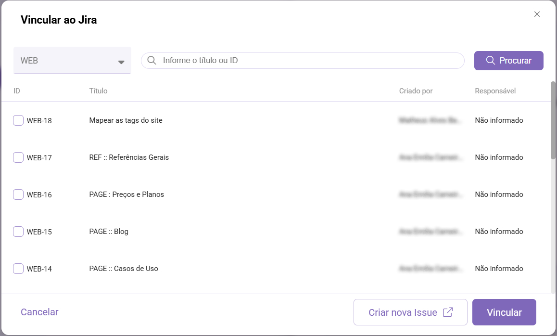Check the WEB-18 issue checkbox
This screenshot has height=336, width=557.
(x=18, y=120)
